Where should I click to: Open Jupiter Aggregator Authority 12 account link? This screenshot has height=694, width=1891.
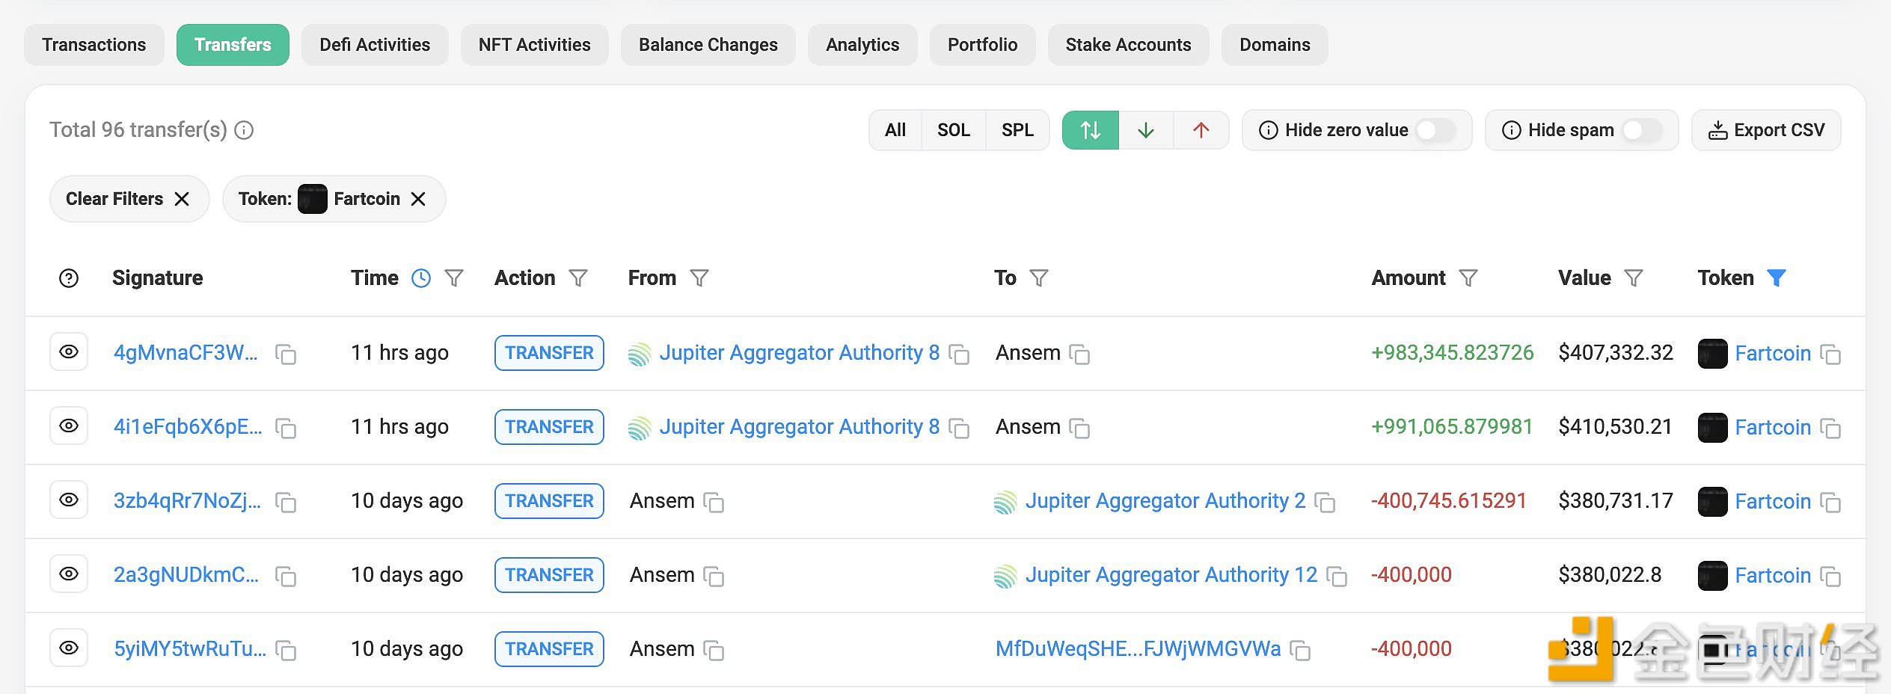pos(1171,574)
